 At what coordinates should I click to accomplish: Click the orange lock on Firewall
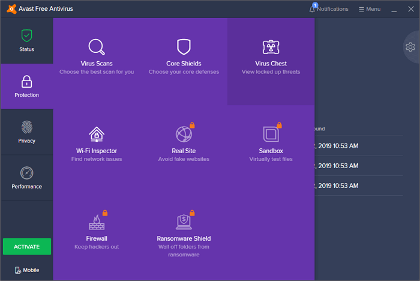[x=105, y=213]
